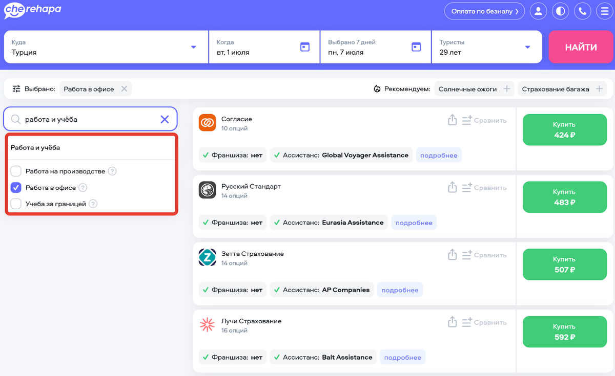Viewport: 615px width, 376px height.
Task: Open «подробнее» on the Лучи Страхование card
Action: pos(403,357)
